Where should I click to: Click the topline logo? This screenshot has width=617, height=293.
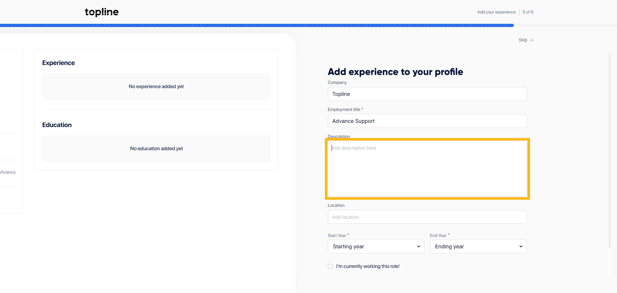[102, 12]
